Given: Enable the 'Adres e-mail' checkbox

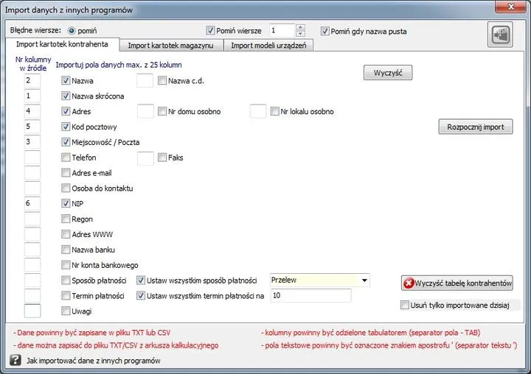Looking at the screenshot, I should (66, 173).
